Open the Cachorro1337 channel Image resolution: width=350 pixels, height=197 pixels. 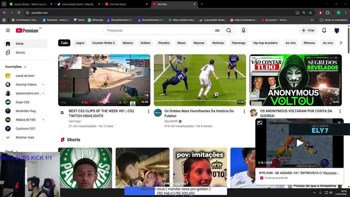click(x=25, y=129)
